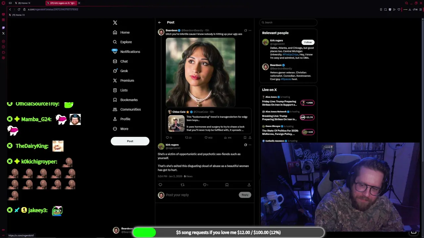Open Grok icon on Beardson's post
This screenshot has width=424, height=238.
point(245,30)
